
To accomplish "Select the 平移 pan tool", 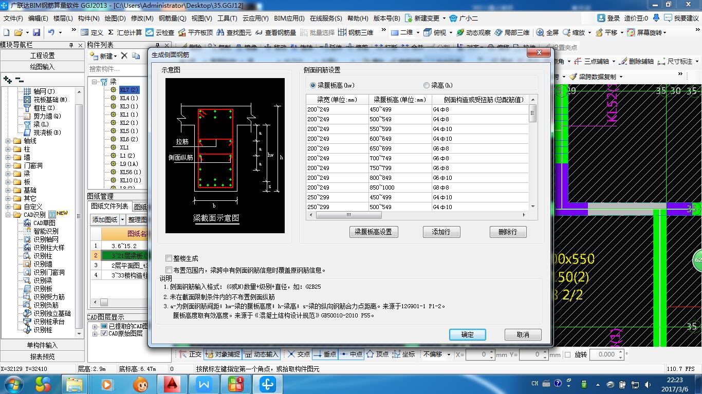I will 606,32.
